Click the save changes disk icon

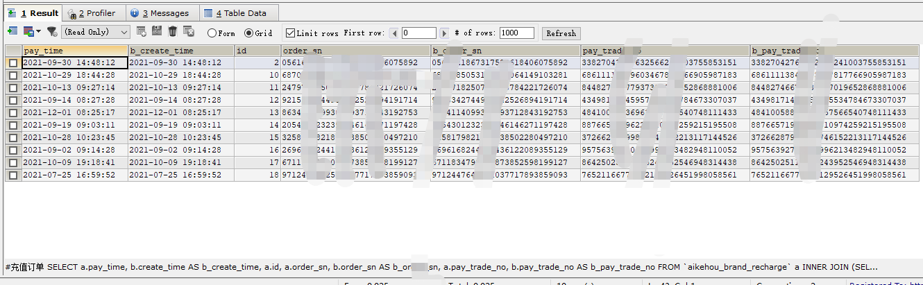click(157, 31)
